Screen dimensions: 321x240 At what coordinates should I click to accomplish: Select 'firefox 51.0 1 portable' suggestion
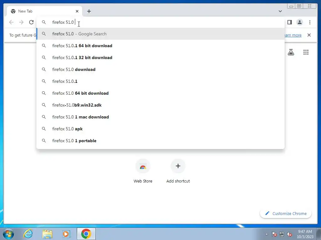click(160, 141)
